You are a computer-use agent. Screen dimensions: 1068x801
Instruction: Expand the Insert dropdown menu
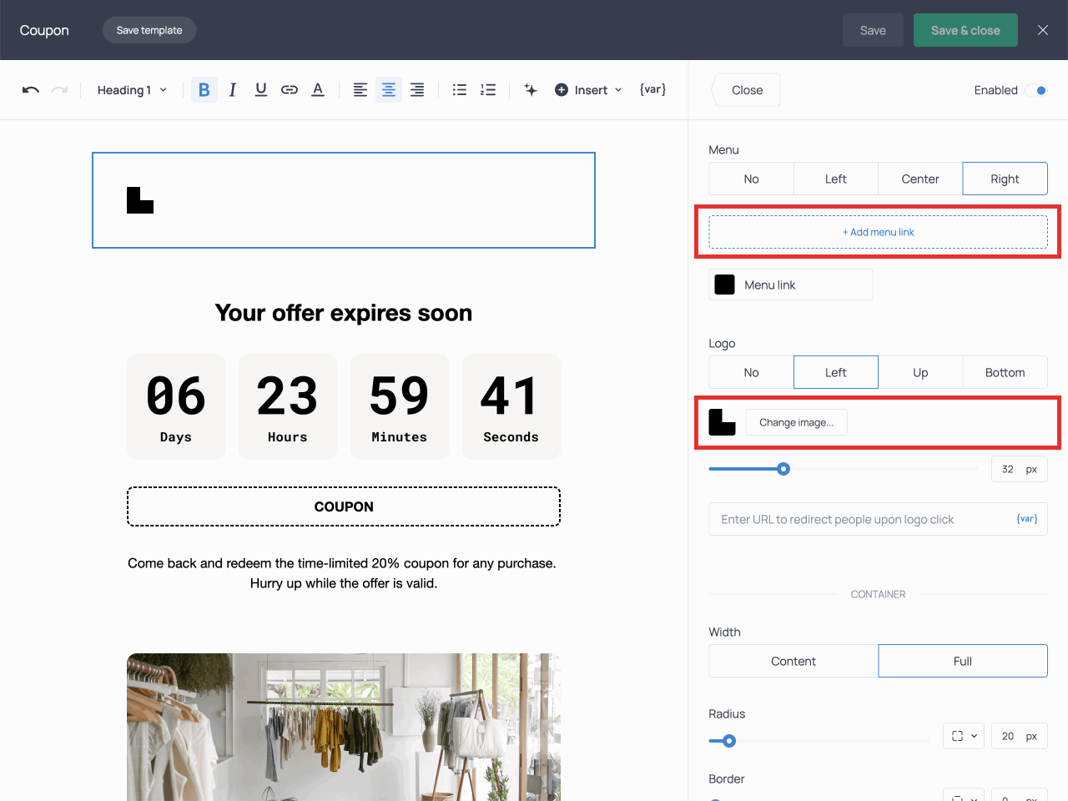point(589,90)
